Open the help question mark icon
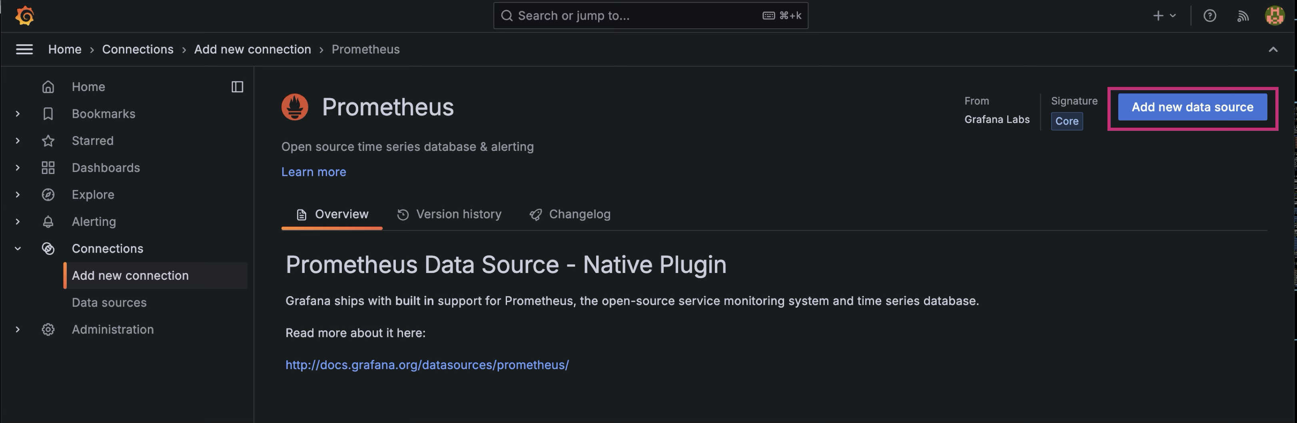The width and height of the screenshot is (1297, 423). [x=1209, y=16]
